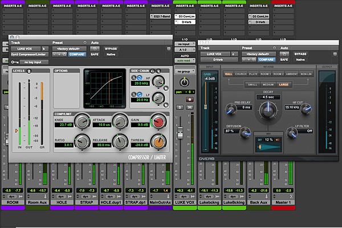Click the DIFFUSION knob in D-Verb
Image resolution: width=342 pixels, height=228 pixels.
click(x=245, y=132)
